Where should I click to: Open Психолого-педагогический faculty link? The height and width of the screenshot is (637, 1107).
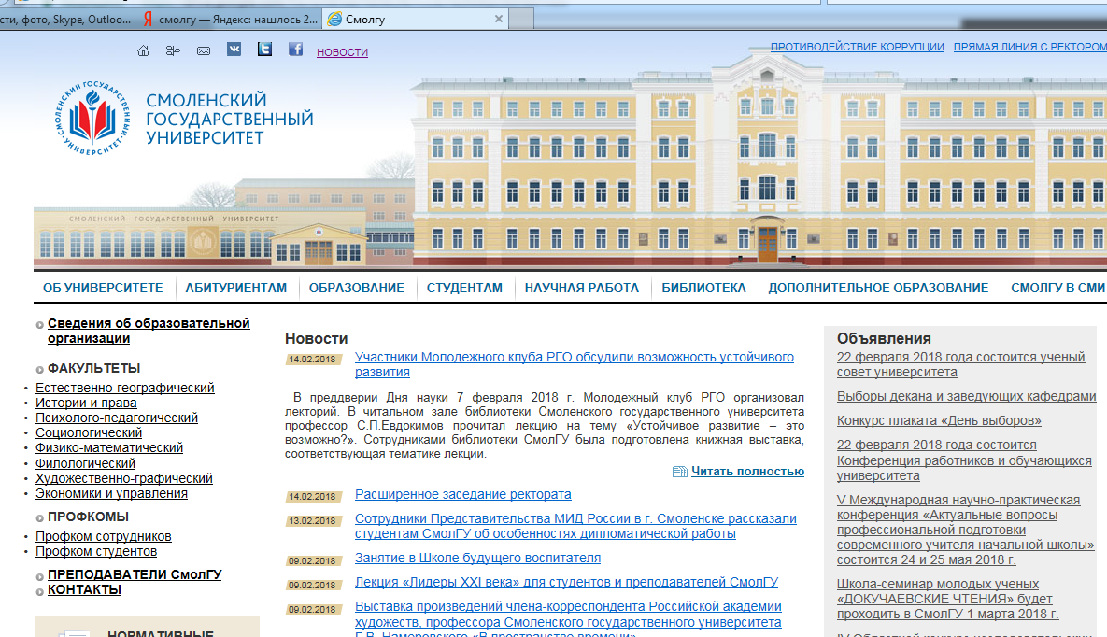pyautogui.click(x=117, y=418)
